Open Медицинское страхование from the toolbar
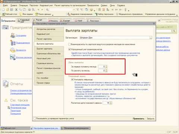 pyautogui.click(x=129, y=14)
